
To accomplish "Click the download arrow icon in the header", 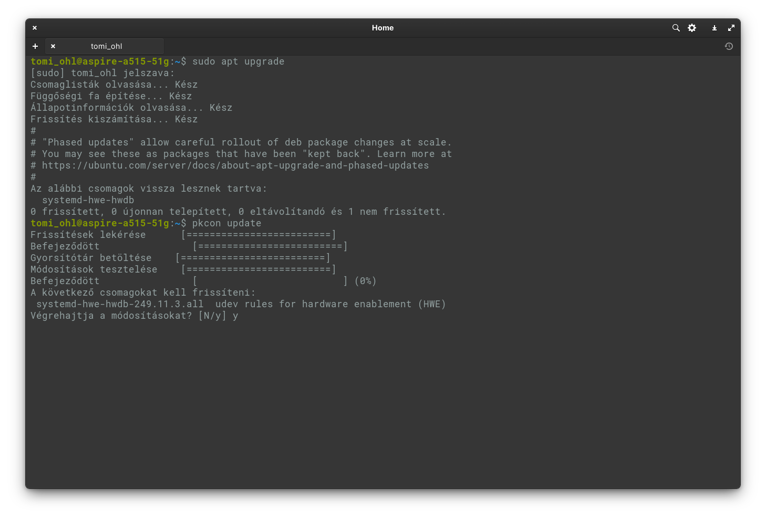I will (715, 28).
